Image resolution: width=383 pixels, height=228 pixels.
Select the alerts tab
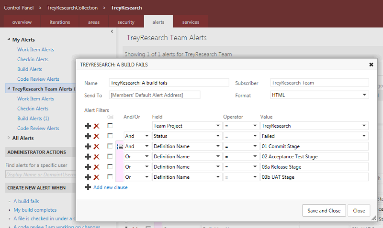158,22
